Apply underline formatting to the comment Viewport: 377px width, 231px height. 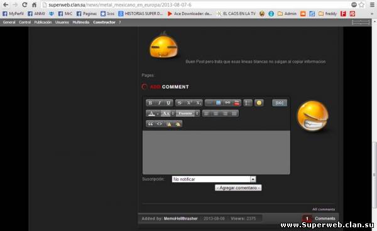168,103
